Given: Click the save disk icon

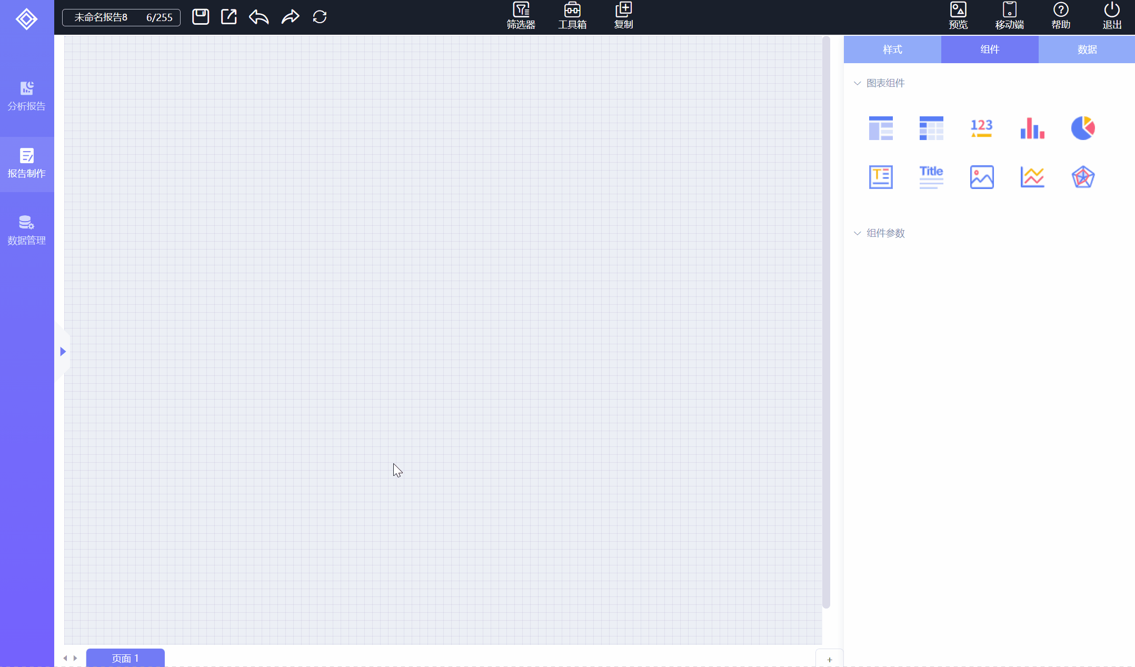Looking at the screenshot, I should pos(201,17).
